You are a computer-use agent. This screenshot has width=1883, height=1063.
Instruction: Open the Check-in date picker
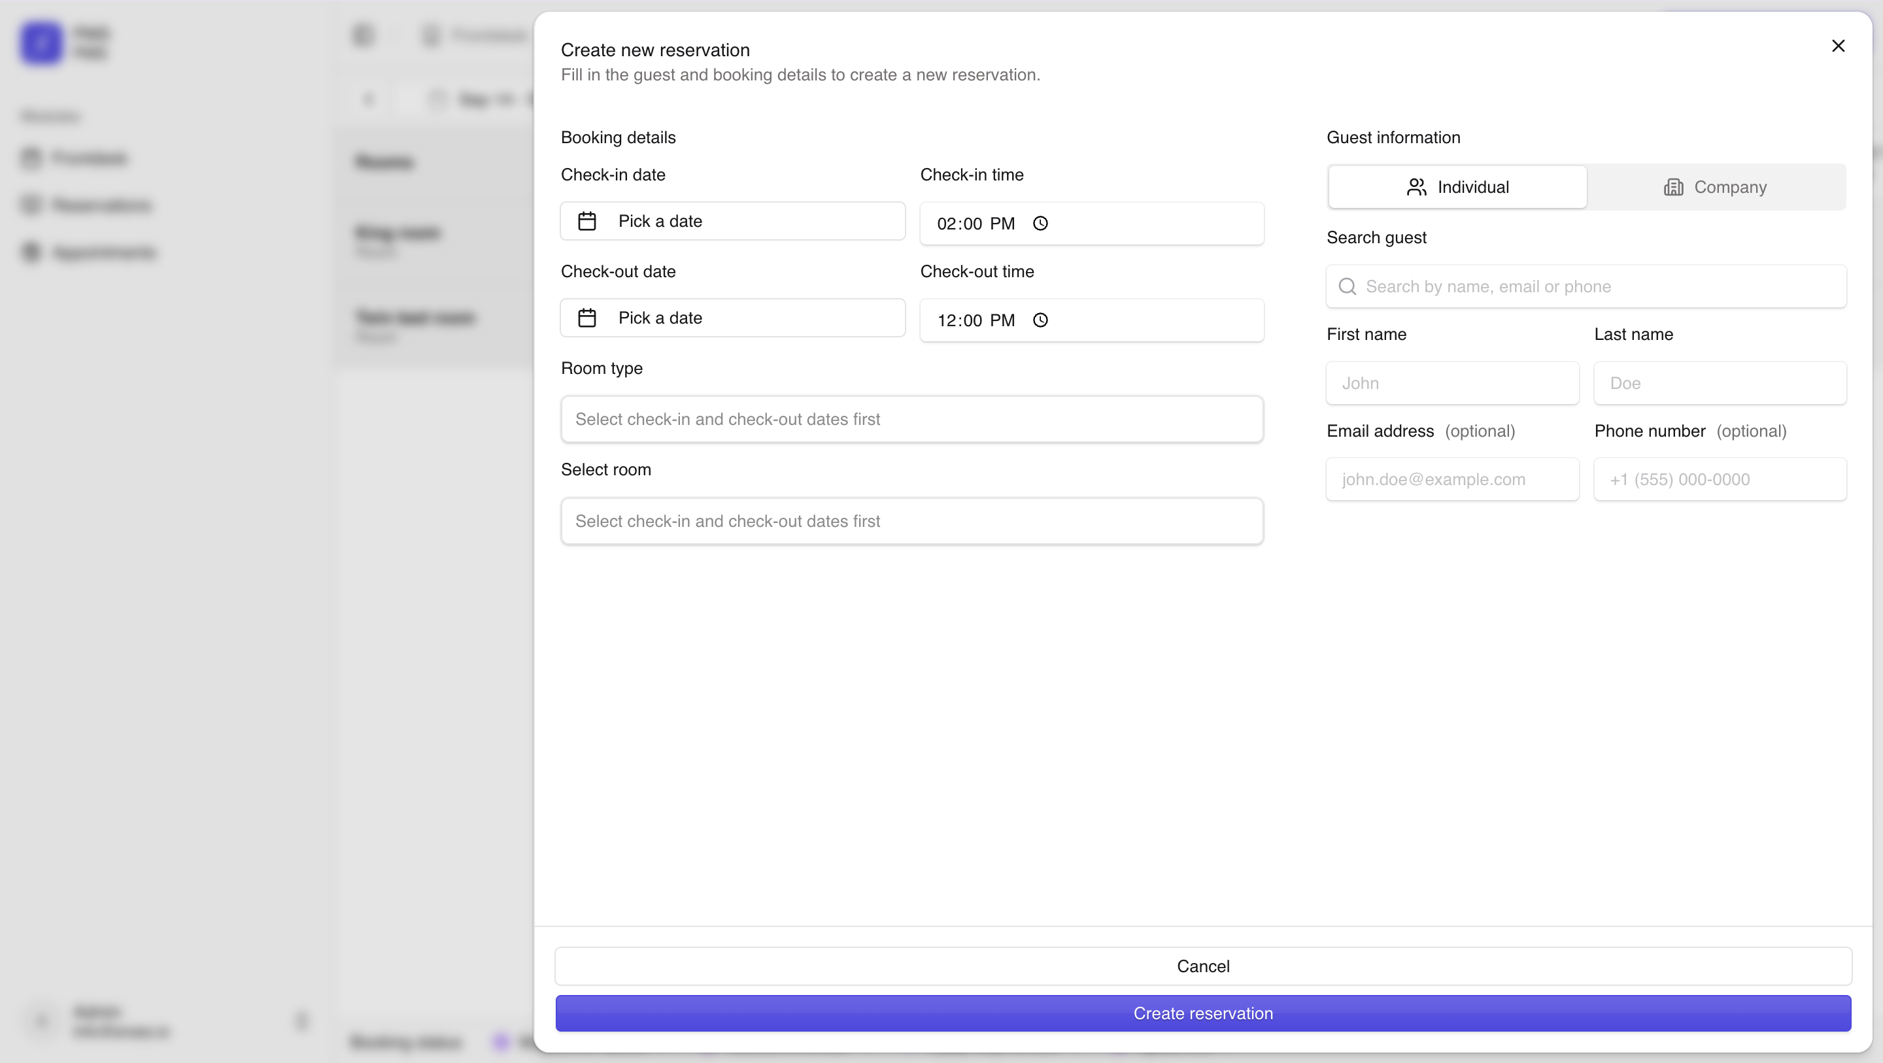[732, 221]
